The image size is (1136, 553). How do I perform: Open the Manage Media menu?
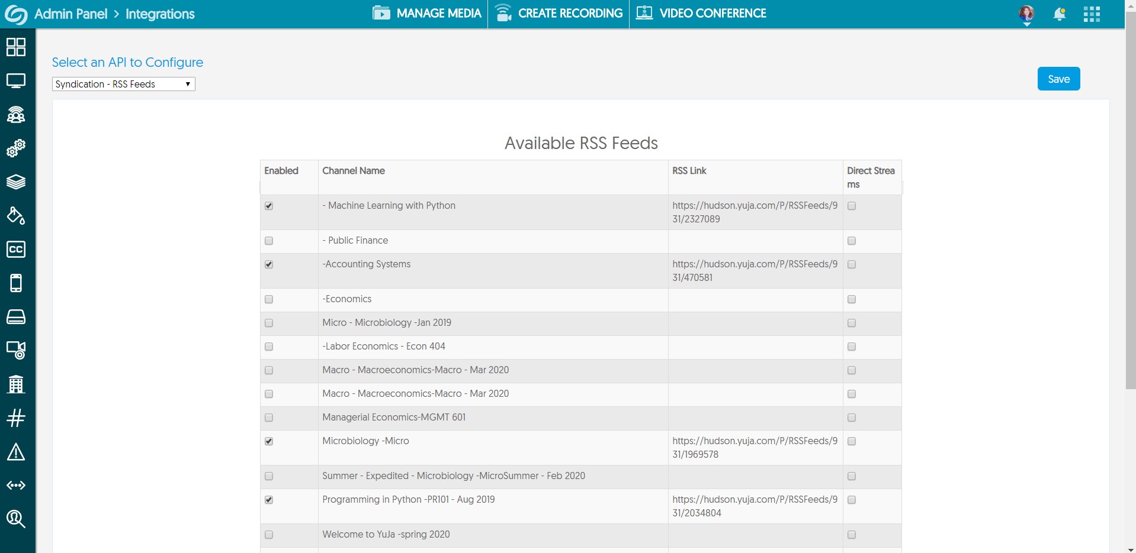(427, 14)
